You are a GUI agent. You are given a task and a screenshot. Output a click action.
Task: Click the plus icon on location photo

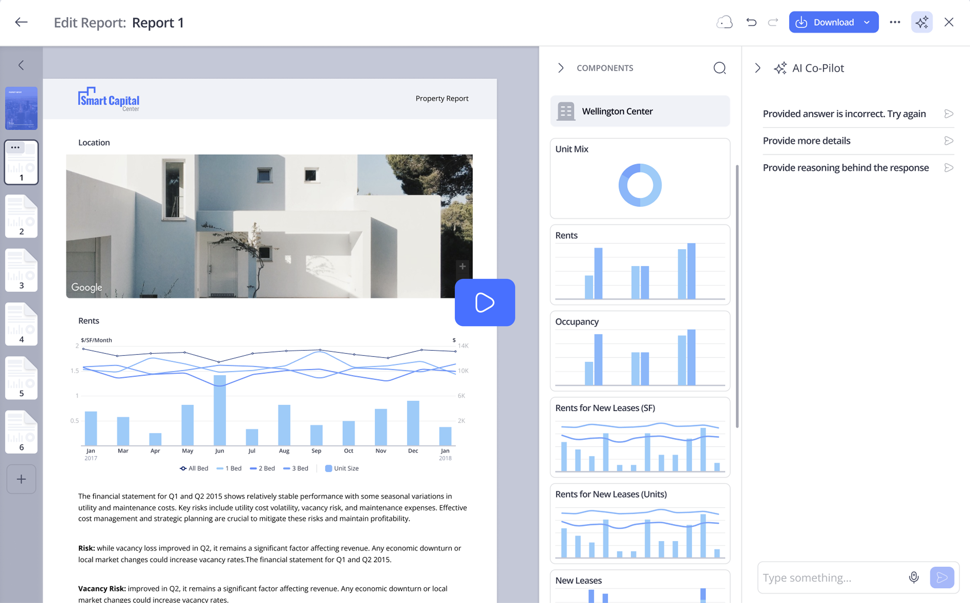click(x=462, y=266)
